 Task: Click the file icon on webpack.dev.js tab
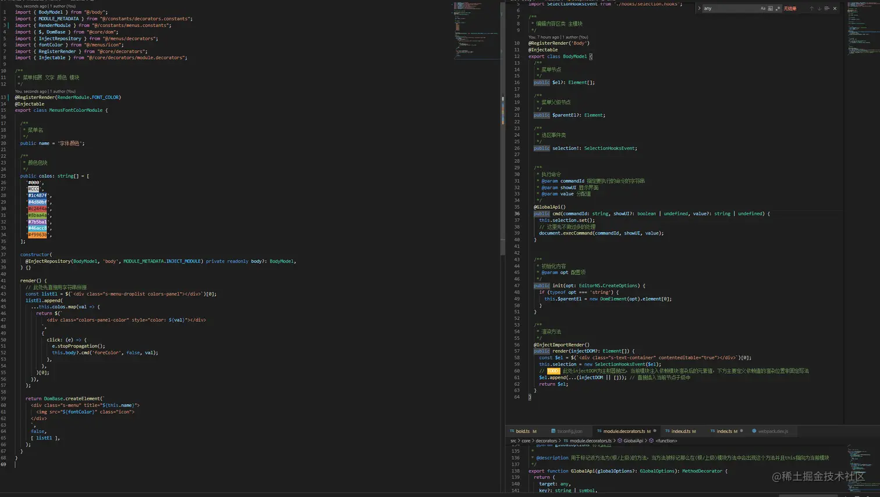[x=754, y=431]
